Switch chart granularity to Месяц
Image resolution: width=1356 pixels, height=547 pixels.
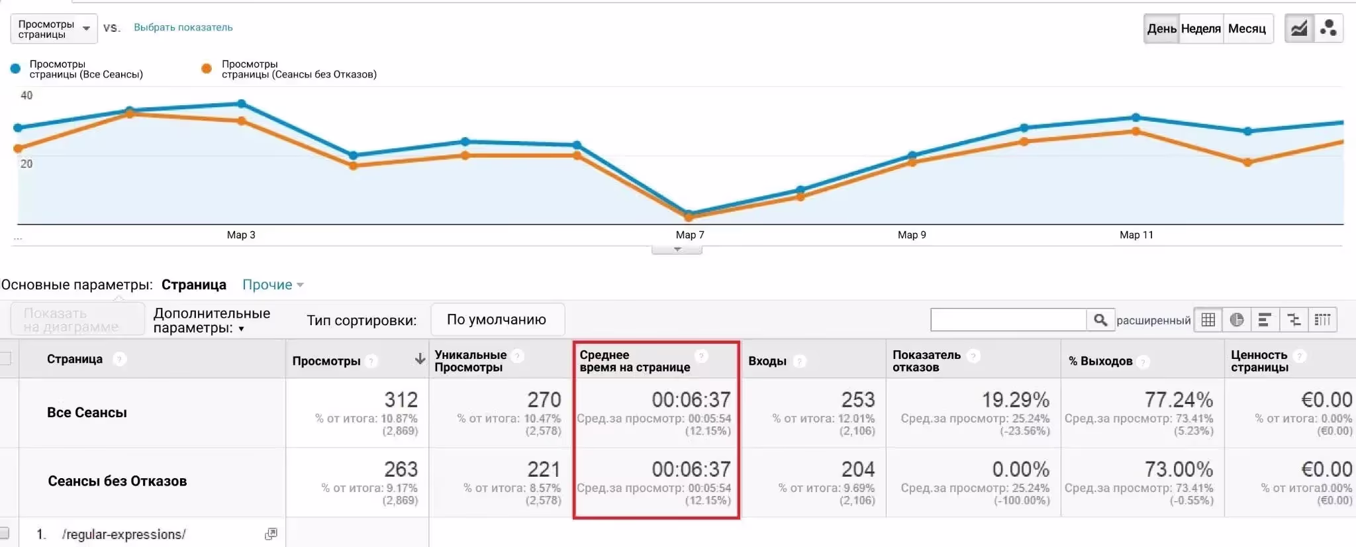click(x=1247, y=28)
